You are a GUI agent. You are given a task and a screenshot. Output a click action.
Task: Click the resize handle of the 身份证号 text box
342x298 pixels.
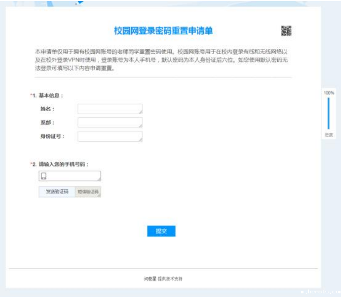141,139
